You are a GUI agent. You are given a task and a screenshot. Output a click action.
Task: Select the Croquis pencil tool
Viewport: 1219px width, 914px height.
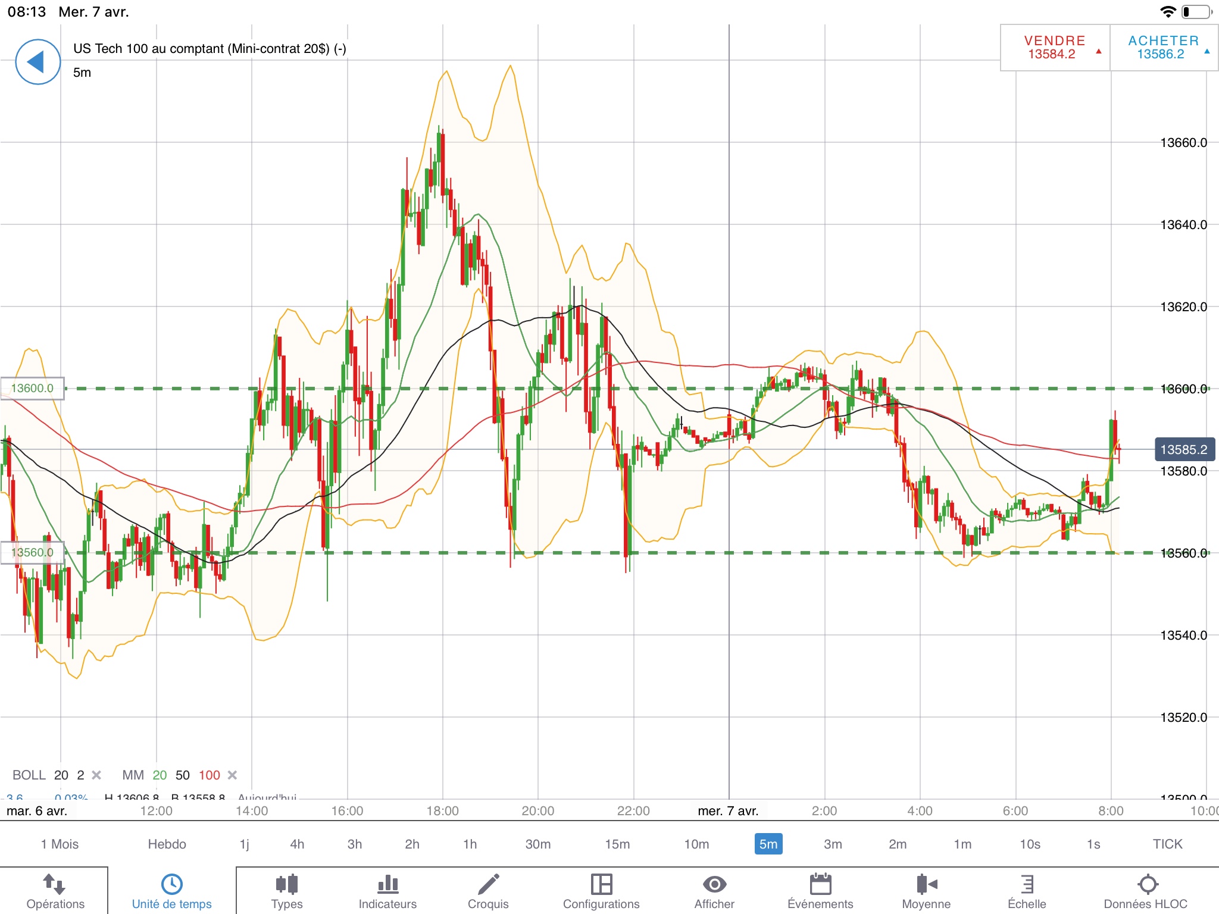pos(488,885)
